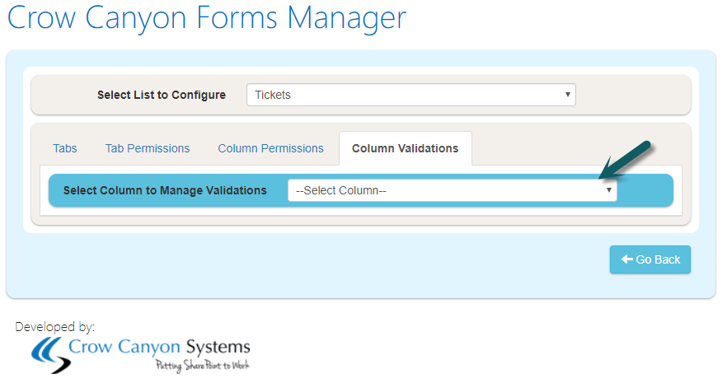Viewport: 727px width, 383px height.
Task: Click the dark green pointer arrow
Action: click(x=628, y=160)
